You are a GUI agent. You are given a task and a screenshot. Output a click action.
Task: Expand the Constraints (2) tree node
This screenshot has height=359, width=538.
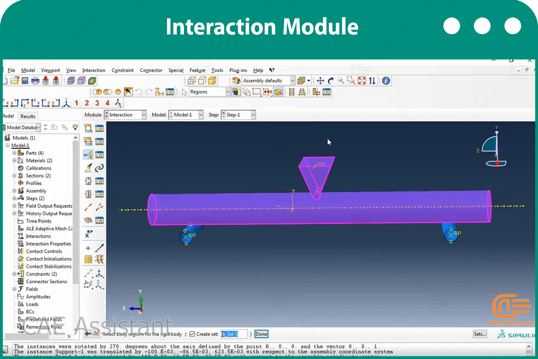[14, 274]
